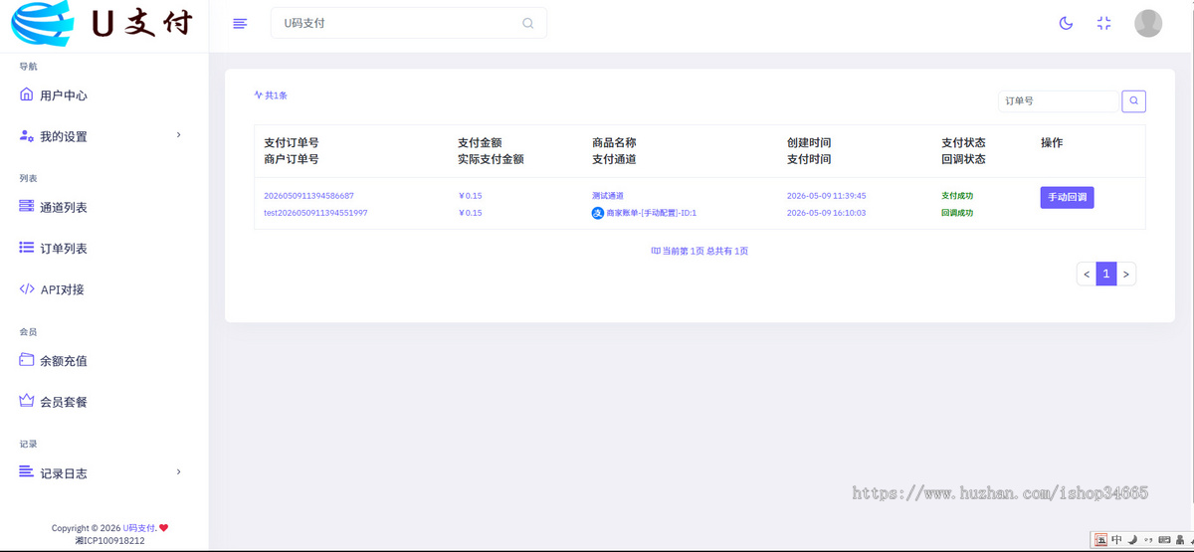Click payment time 2026-05-09 16:10:03

[826, 213]
